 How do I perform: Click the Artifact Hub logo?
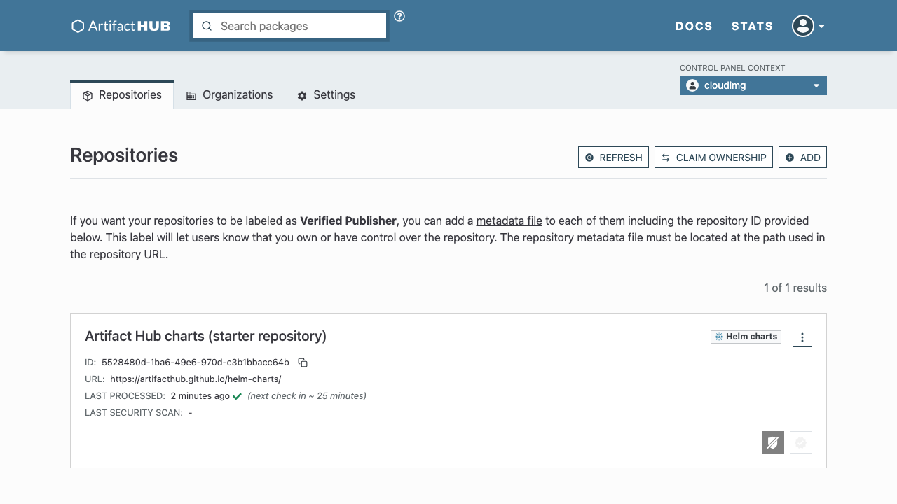[x=121, y=26]
